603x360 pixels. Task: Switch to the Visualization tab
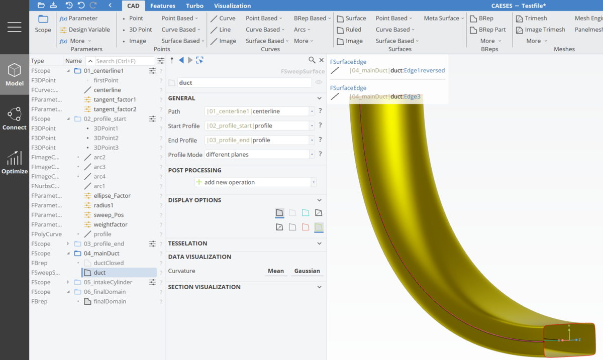tap(232, 6)
